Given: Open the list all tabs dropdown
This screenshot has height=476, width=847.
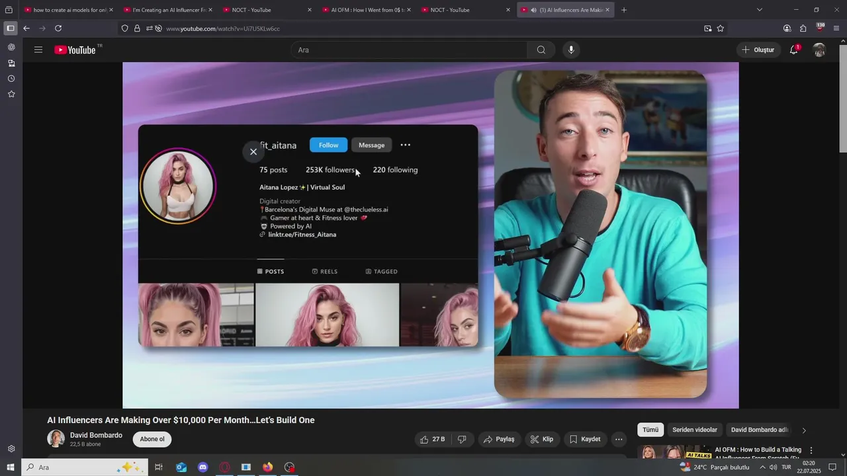Looking at the screenshot, I should pyautogui.click(x=759, y=10).
